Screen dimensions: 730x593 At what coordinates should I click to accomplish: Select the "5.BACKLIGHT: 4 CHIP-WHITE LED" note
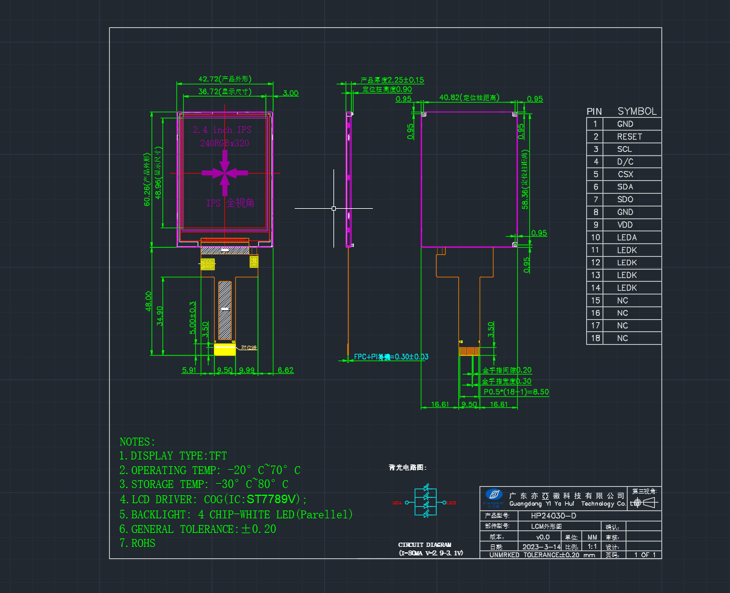[x=236, y=515]
